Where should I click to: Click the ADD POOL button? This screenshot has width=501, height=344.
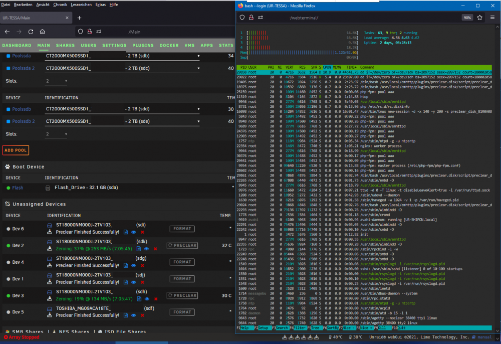[x=16, y=150]
